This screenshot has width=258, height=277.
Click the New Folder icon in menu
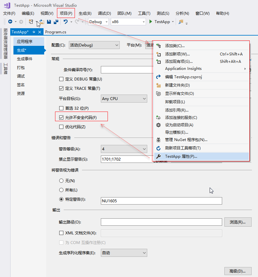tap(158, 85)
